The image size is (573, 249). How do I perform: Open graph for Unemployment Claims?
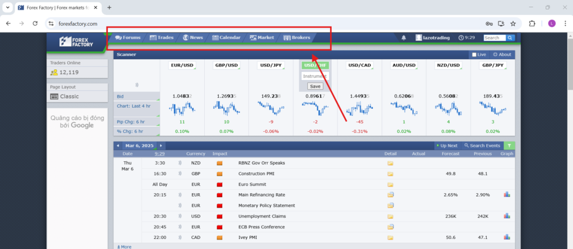507,216
